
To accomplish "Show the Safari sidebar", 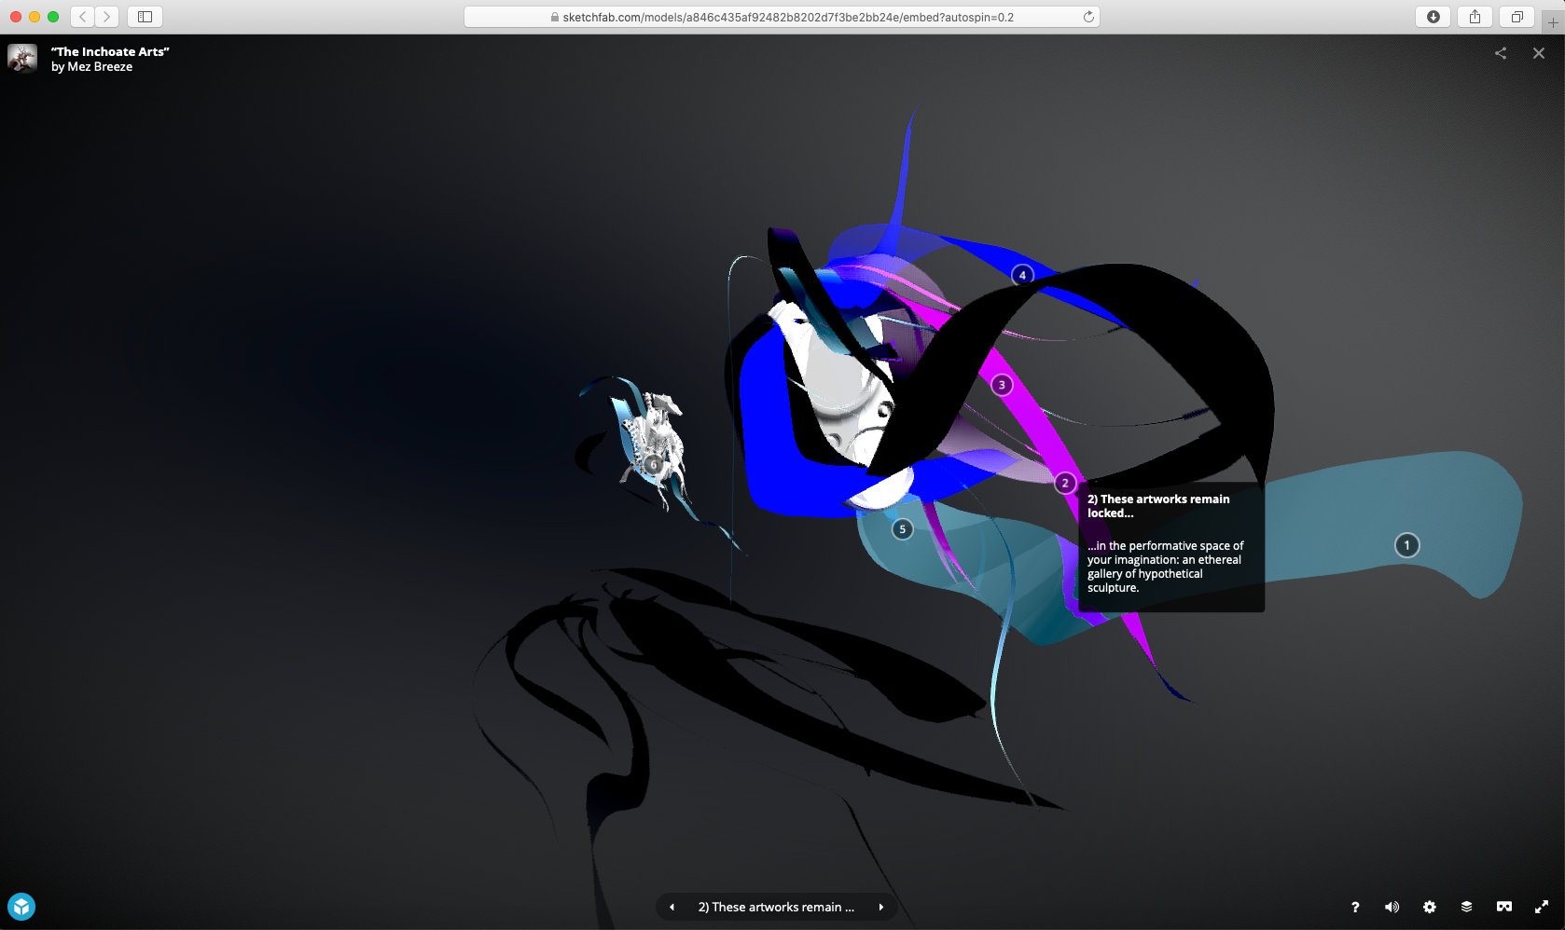I will point(145,17).
